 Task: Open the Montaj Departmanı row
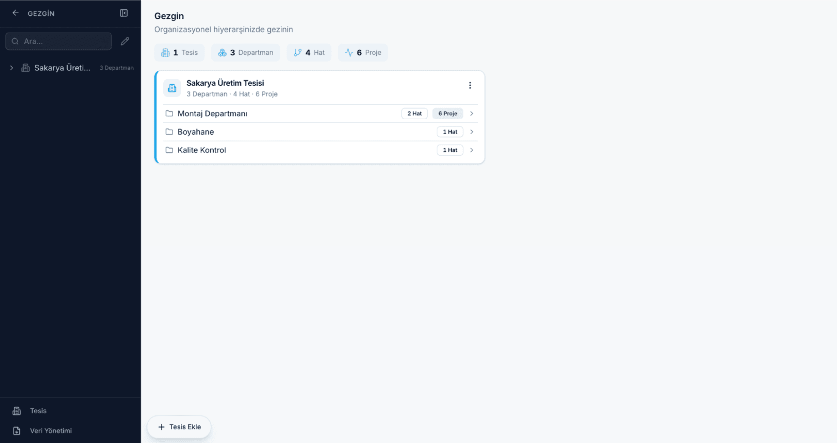320,114
